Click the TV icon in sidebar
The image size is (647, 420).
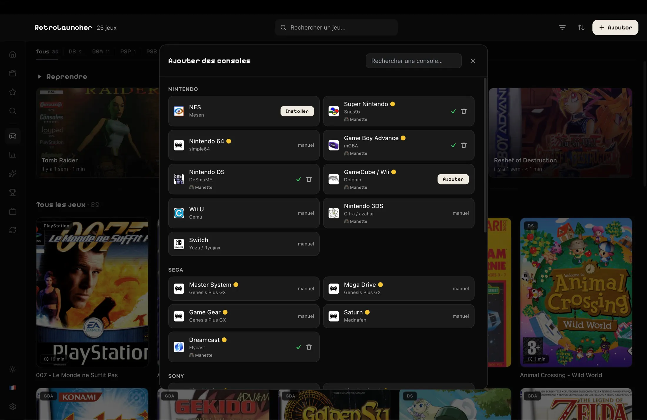click(12, 211)
